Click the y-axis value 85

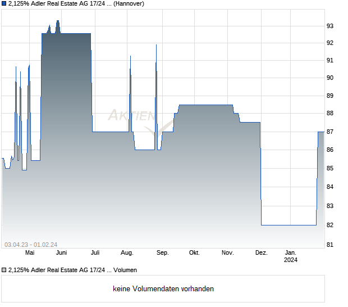330,168
